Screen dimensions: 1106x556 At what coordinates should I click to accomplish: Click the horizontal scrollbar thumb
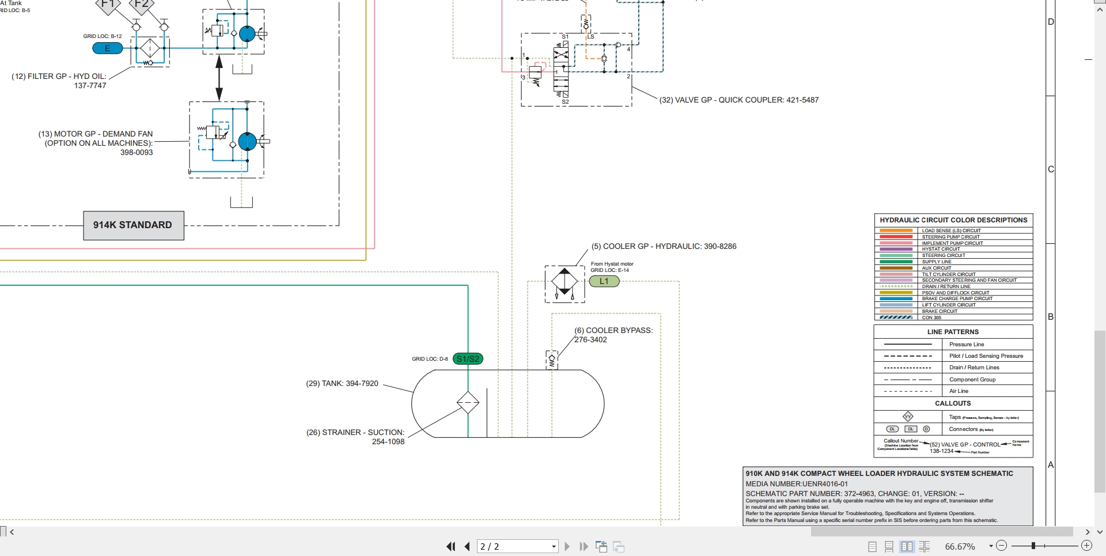942,532
